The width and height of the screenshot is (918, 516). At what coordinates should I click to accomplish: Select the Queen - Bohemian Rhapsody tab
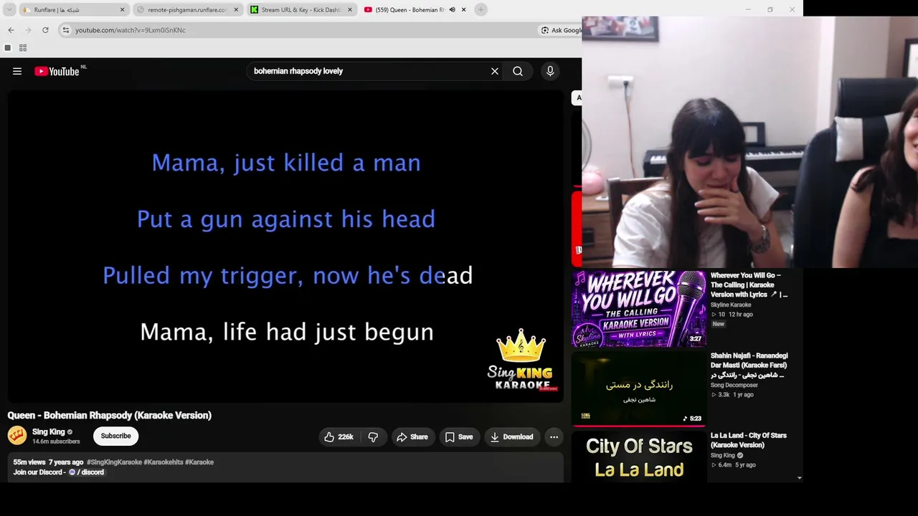pos(415,10)
